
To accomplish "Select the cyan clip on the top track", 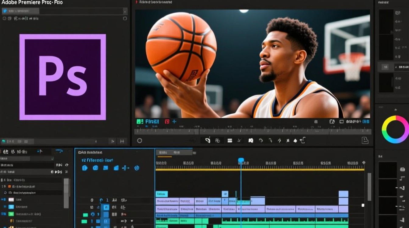I will 162,194.
